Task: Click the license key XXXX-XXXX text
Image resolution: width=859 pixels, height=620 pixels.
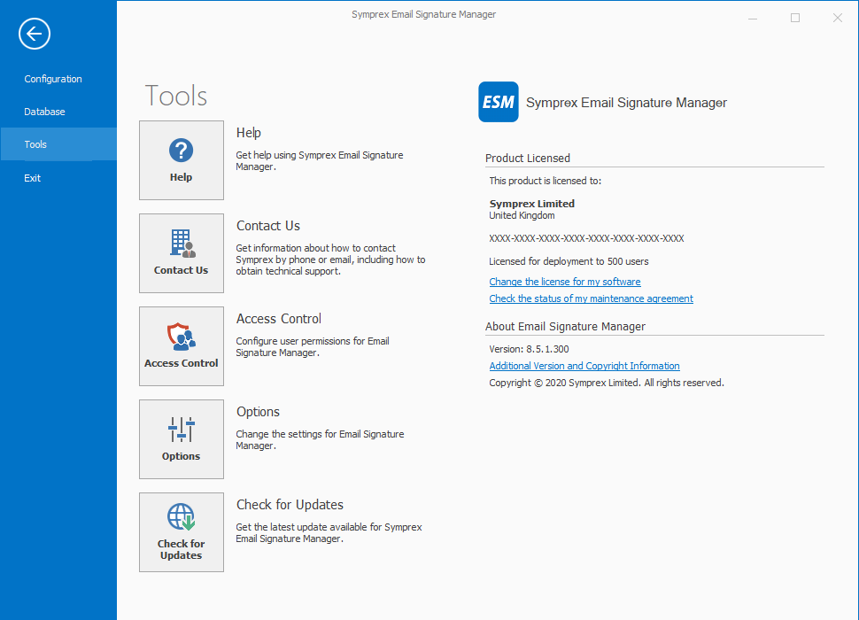Action: [587, 238]
